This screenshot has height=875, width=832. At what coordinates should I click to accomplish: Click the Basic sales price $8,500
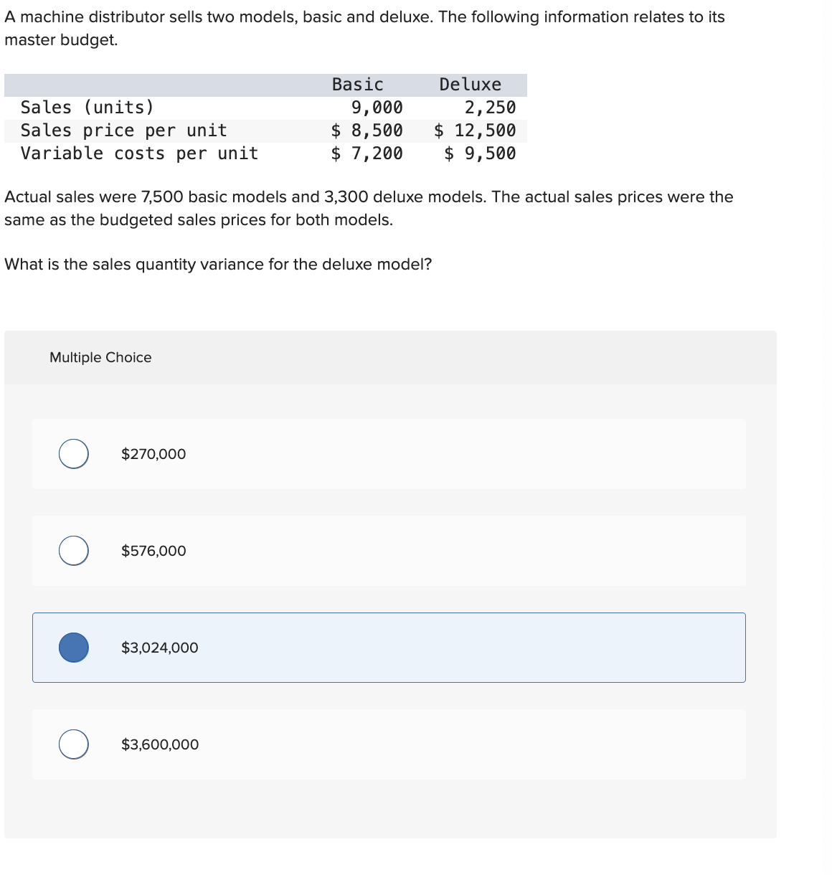[x=367, y=131]
